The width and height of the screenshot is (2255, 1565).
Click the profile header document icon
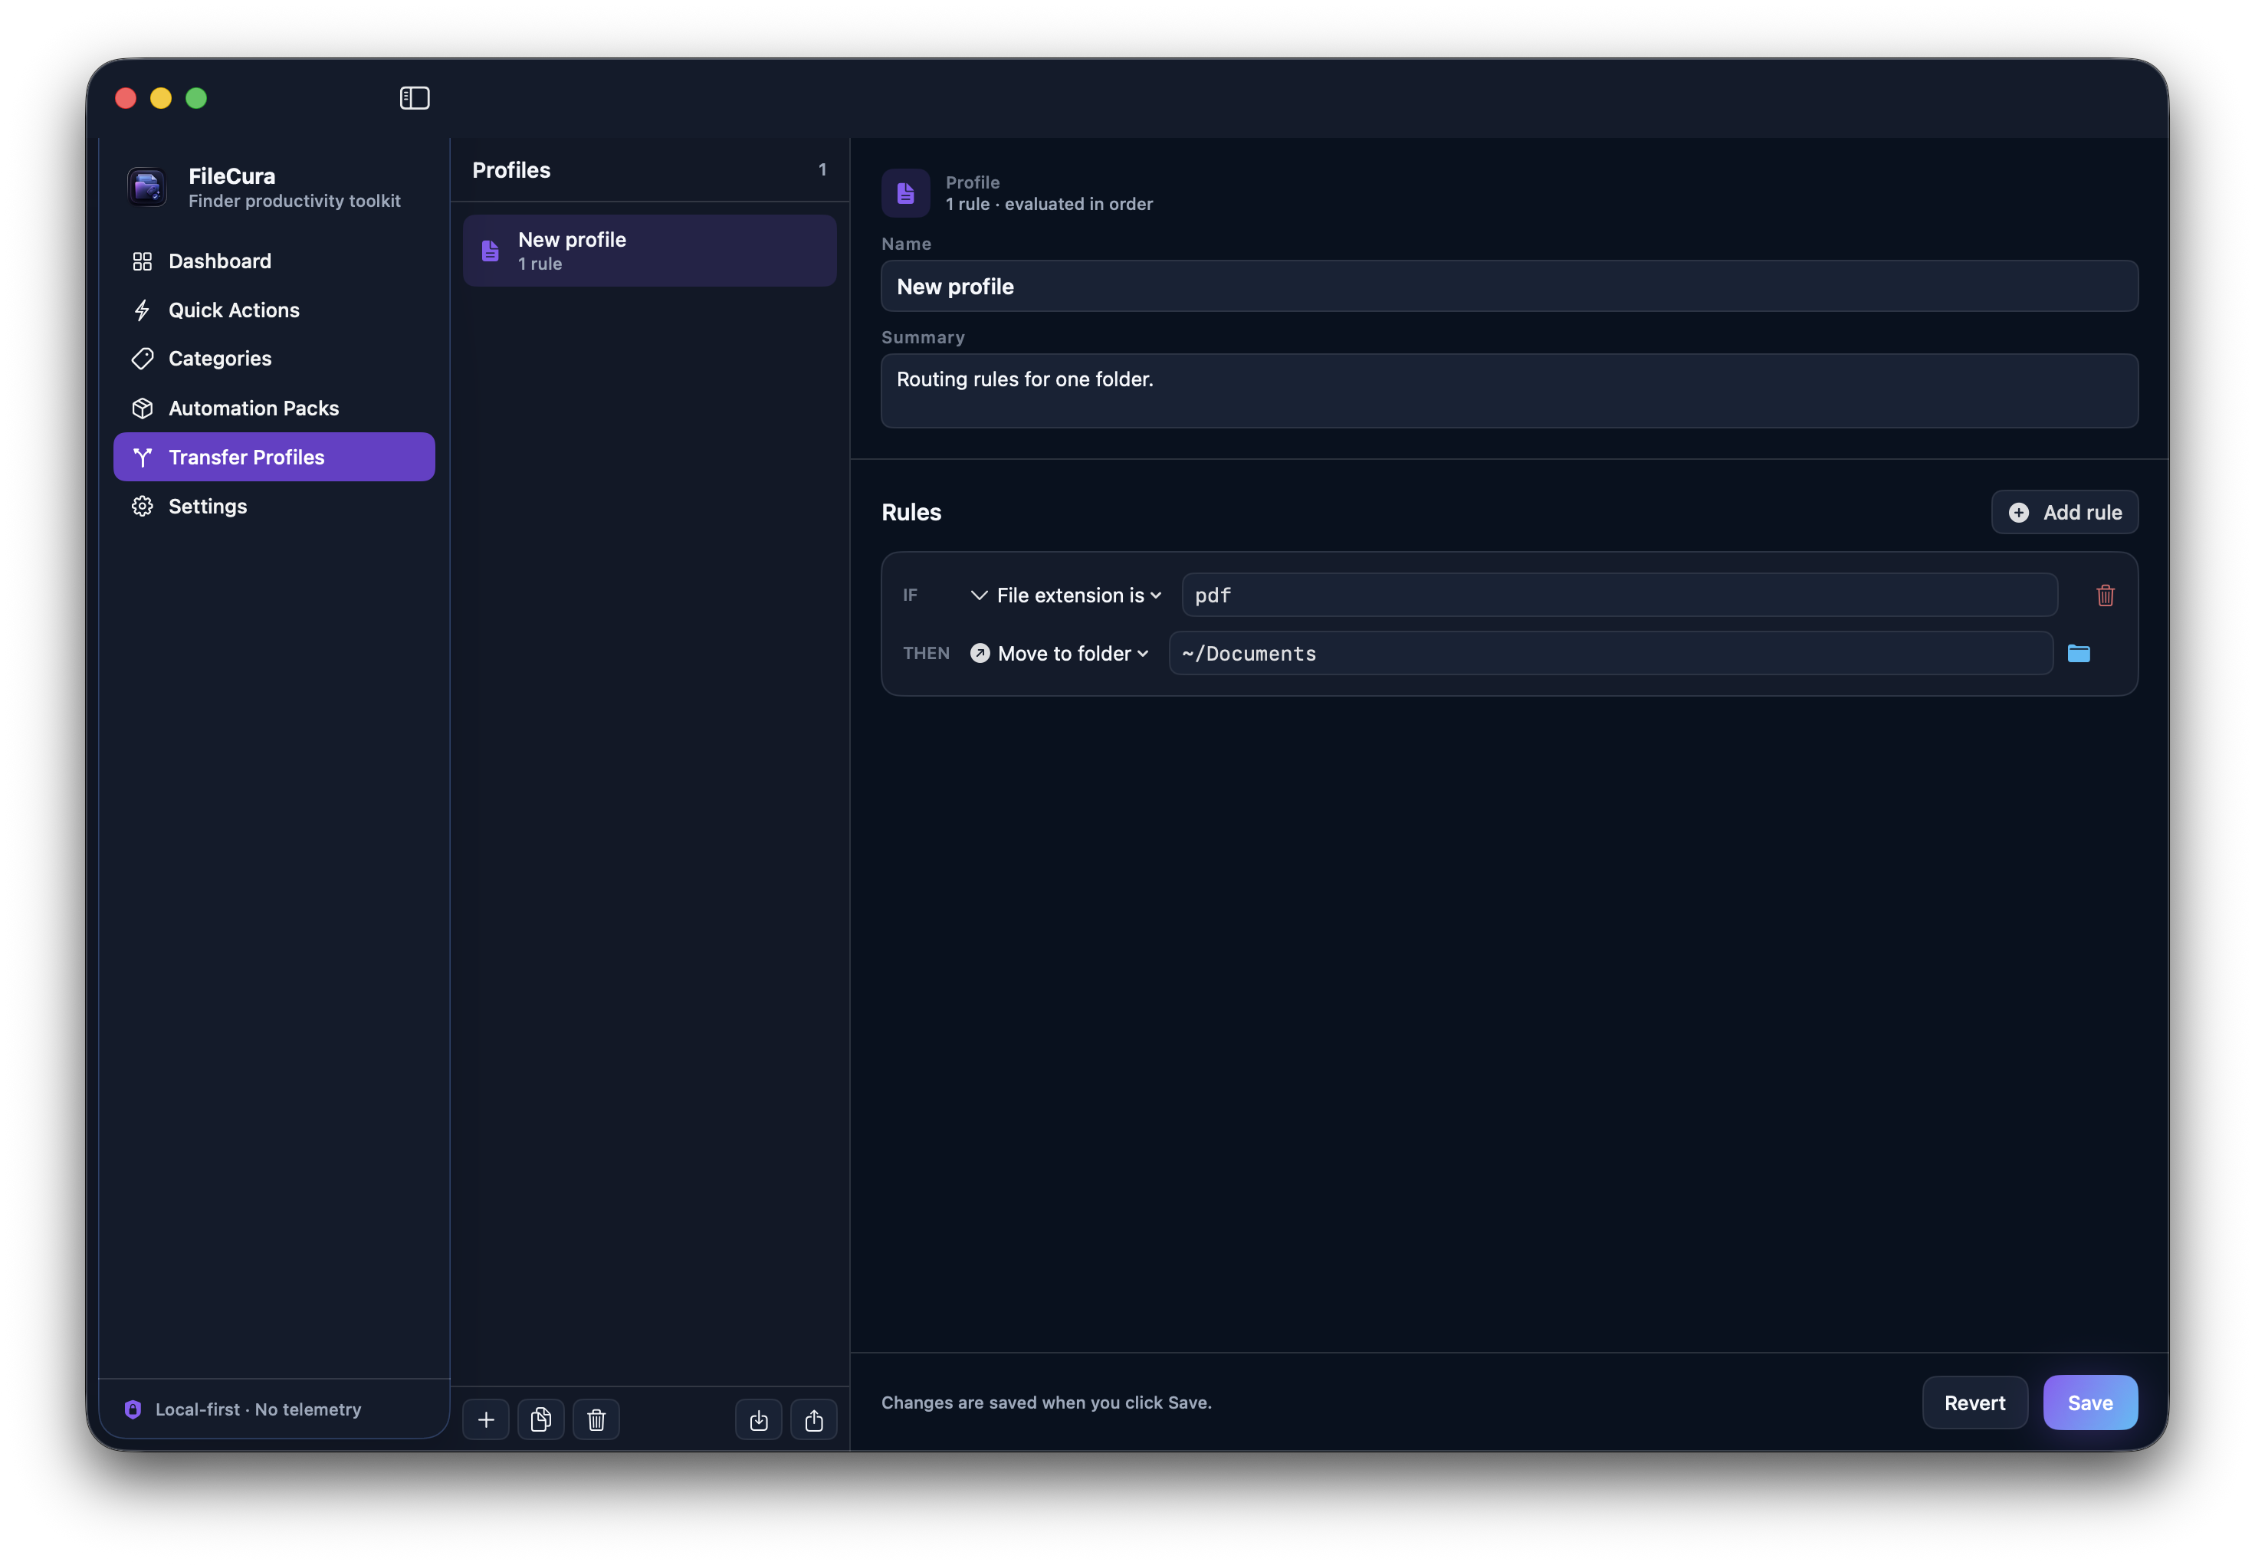point(906,193)
